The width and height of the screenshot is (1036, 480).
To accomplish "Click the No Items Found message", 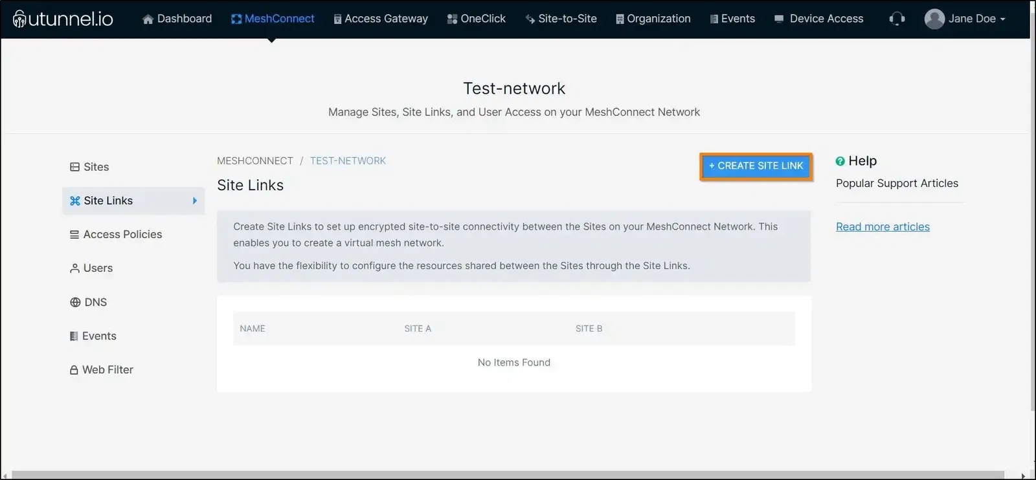I will 514,363.
